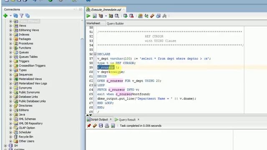
Task: Click the Refresh connections icon
Action: (x=15, y=16)
